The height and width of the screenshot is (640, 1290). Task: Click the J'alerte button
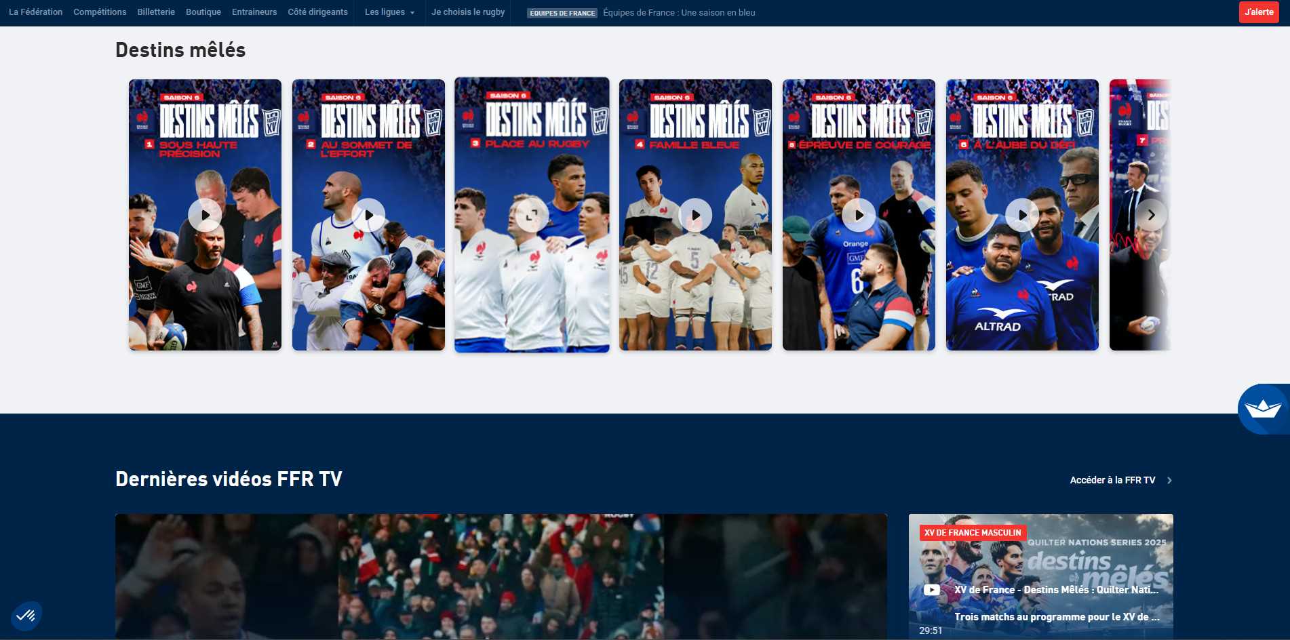point(1259,12)
